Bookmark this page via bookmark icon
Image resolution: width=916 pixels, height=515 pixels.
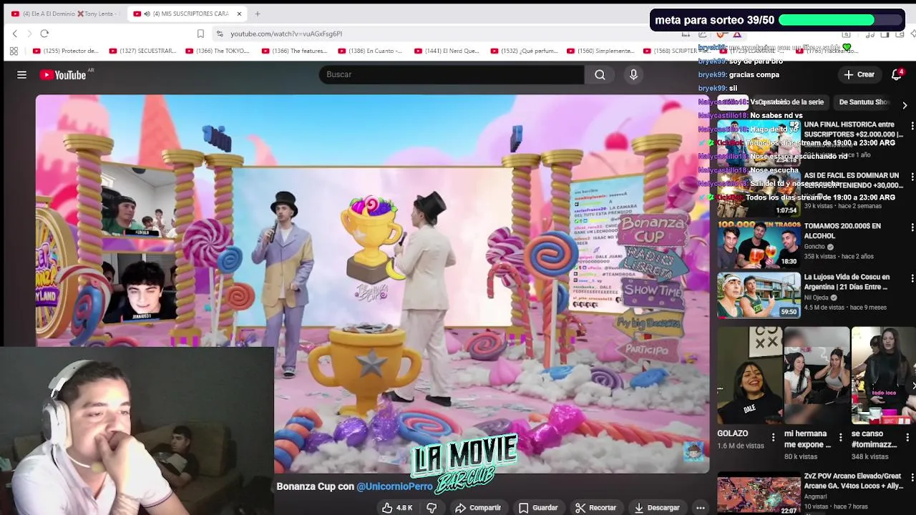click(x=200, y=34)
